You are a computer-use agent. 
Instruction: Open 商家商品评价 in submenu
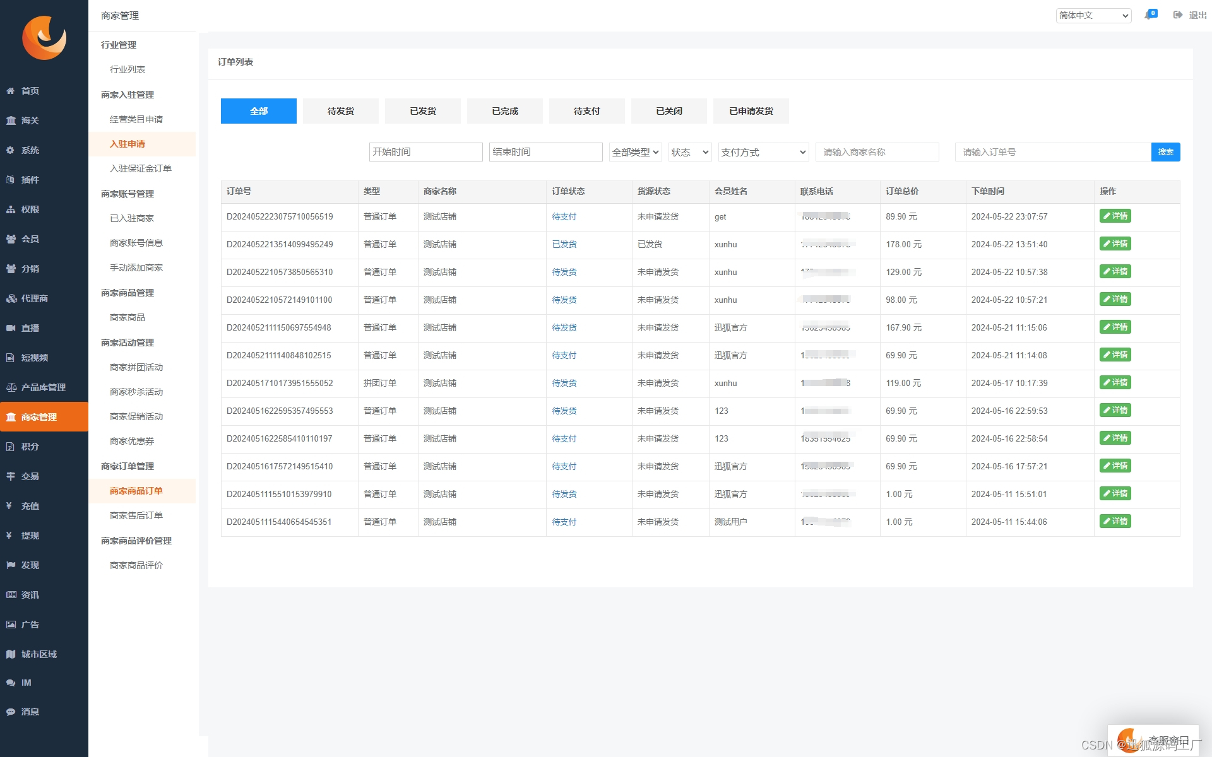coord(136,565)
